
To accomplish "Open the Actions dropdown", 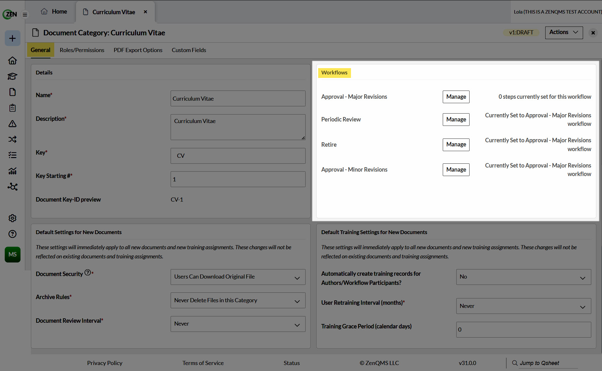I will 564,32.
